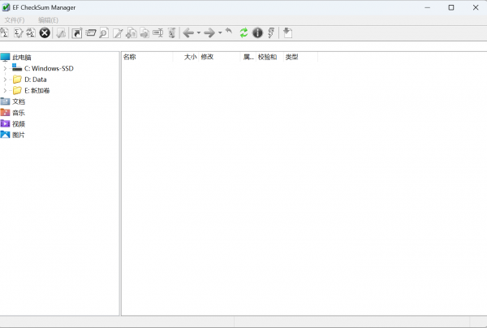Sort by the 修改 column header
This screenshot has width=487, height=328.
click(219, 57)
